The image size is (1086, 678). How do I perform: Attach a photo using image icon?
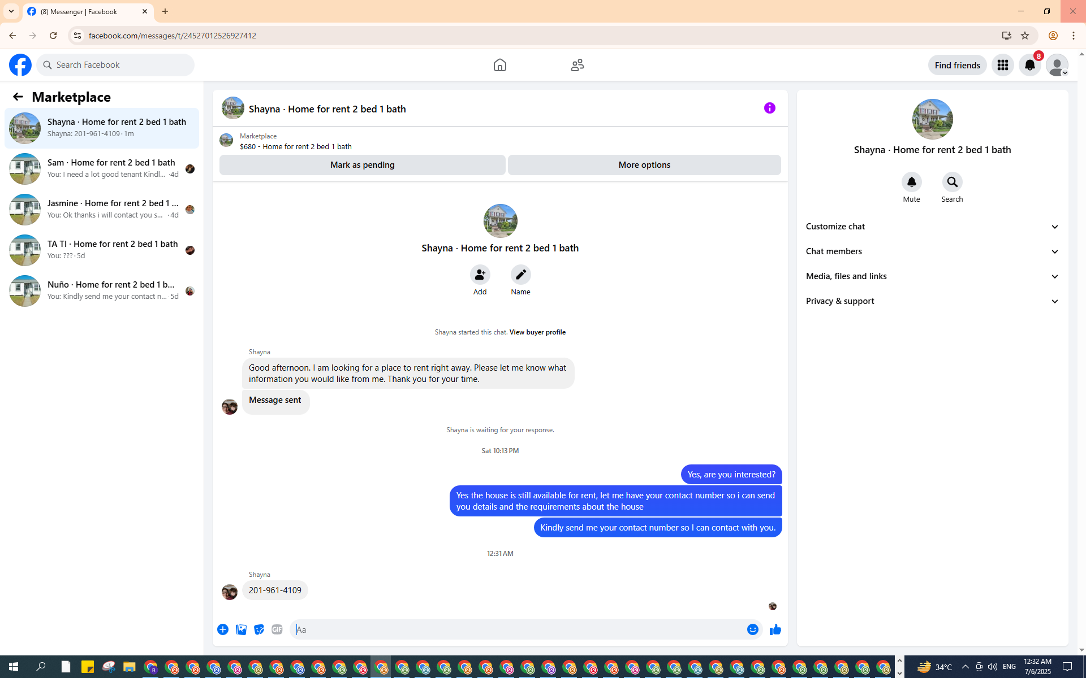(241, 629)
